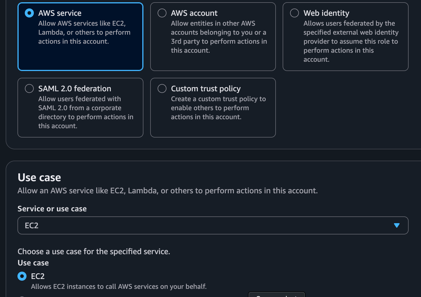Choose the Custom trust policy radio option
Image resolution: width=421 pixels, height=297 pixels.
coord(162,88)
